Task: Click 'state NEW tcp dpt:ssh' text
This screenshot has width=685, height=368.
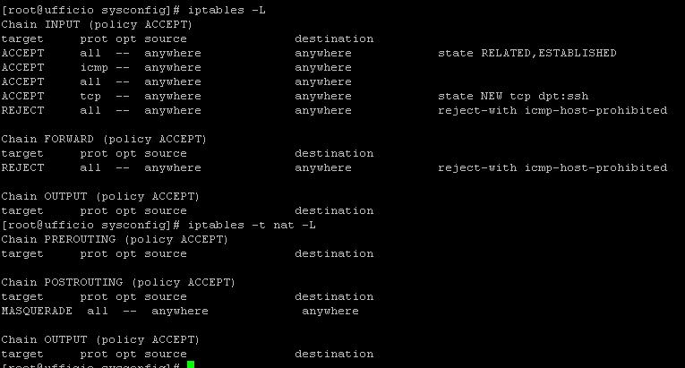Action: click(513, 96)
